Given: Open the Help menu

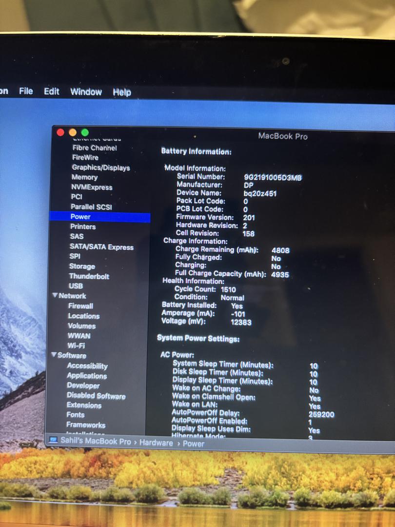Looking at the screenshot, I should 122,92.
